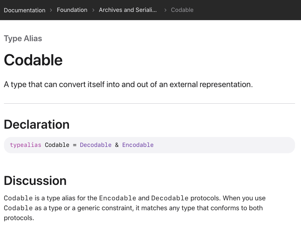301x234 pixels.
Task: Click the Declaration section heading
Action: tap(37, 124)
